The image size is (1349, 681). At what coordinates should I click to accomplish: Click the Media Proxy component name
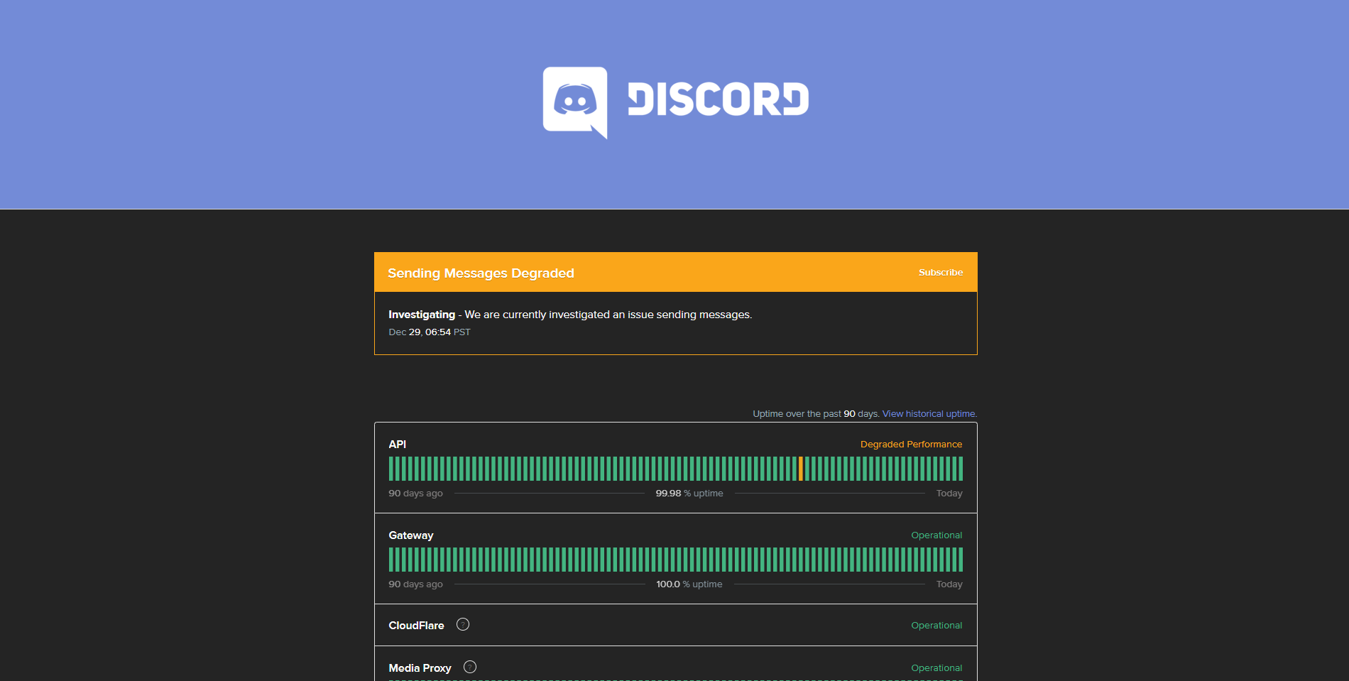[x=420, y=668]
